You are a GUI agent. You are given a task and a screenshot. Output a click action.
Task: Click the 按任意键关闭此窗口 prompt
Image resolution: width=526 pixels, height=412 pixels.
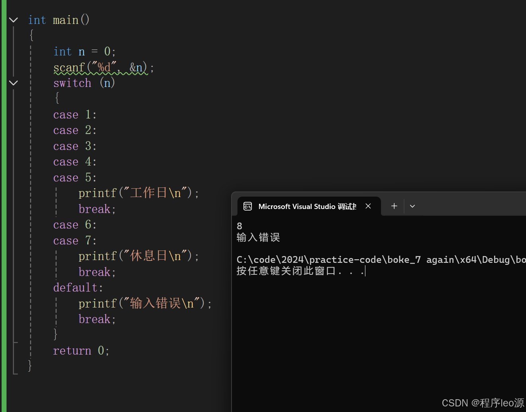coord(300,271)
